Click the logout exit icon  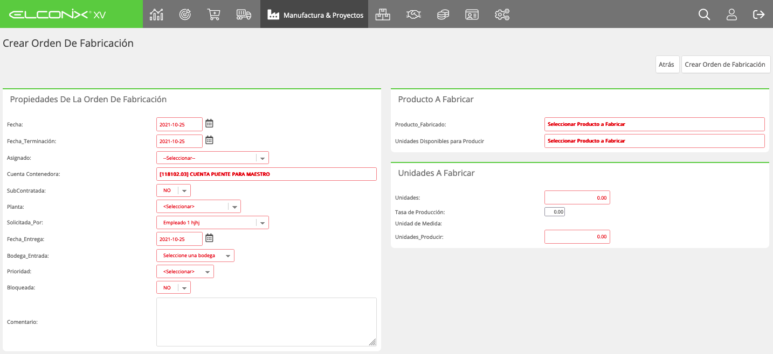tap(758, 15)
